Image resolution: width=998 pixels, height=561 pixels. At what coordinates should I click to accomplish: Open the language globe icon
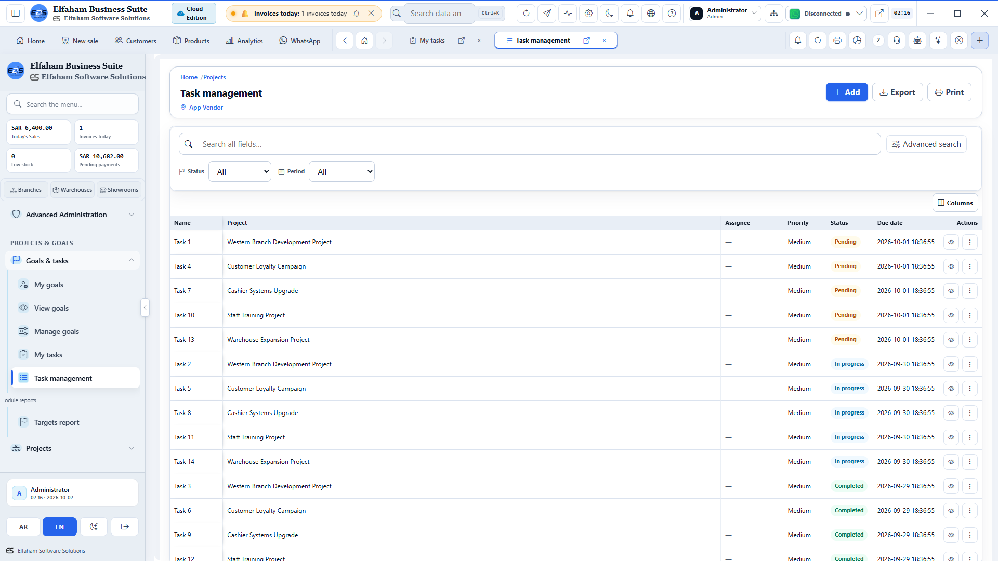click(651, 14)
